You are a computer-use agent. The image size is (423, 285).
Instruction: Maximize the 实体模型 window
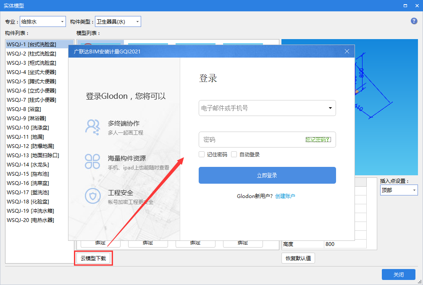(x=405, y=5)
